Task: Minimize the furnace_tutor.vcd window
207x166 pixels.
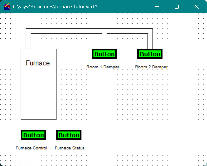Action: (156, 7)
